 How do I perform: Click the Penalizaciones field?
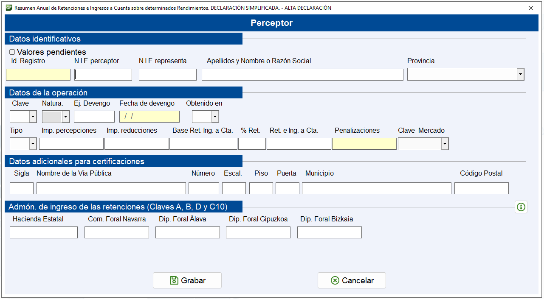point(364,144)
